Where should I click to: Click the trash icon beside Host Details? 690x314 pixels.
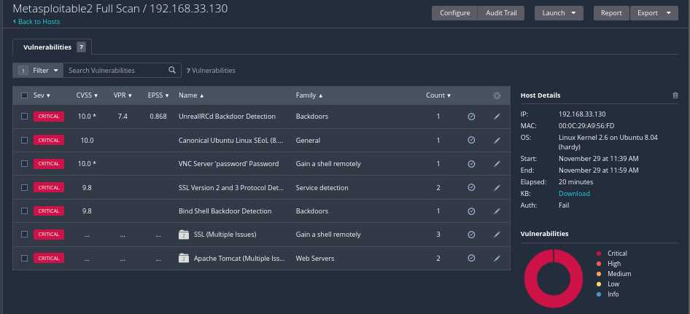click(675, 95)
